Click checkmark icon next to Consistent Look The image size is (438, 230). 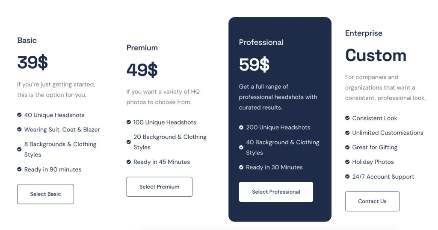coord(348,118)
